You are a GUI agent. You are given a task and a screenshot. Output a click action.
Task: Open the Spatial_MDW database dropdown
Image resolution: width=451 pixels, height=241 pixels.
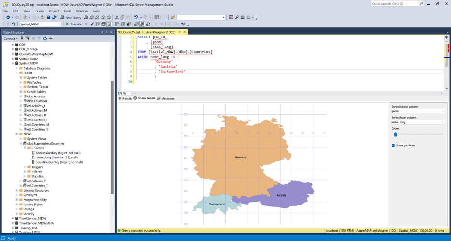click(x=60, y=24)
